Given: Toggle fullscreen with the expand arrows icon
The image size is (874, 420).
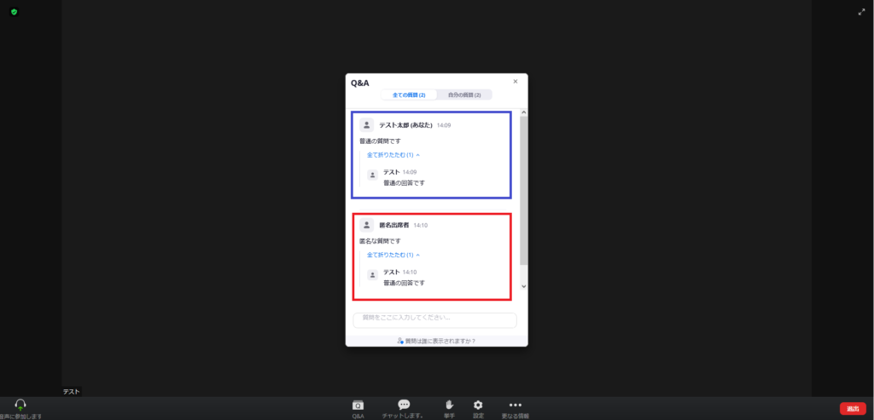Looking at the screenshot, I should click(861, 12).
